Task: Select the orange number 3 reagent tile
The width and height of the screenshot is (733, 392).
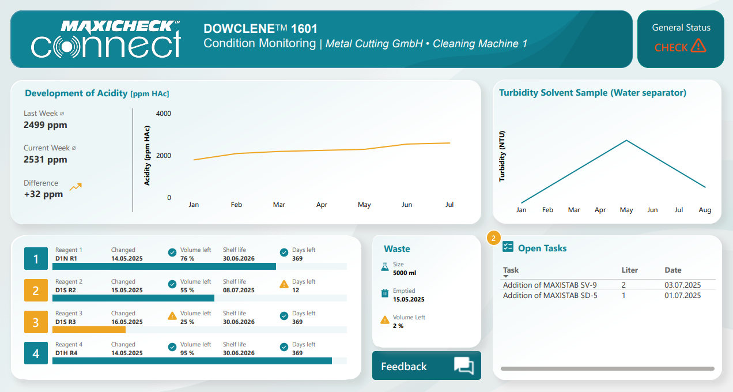Action: [x=36, y=322]
